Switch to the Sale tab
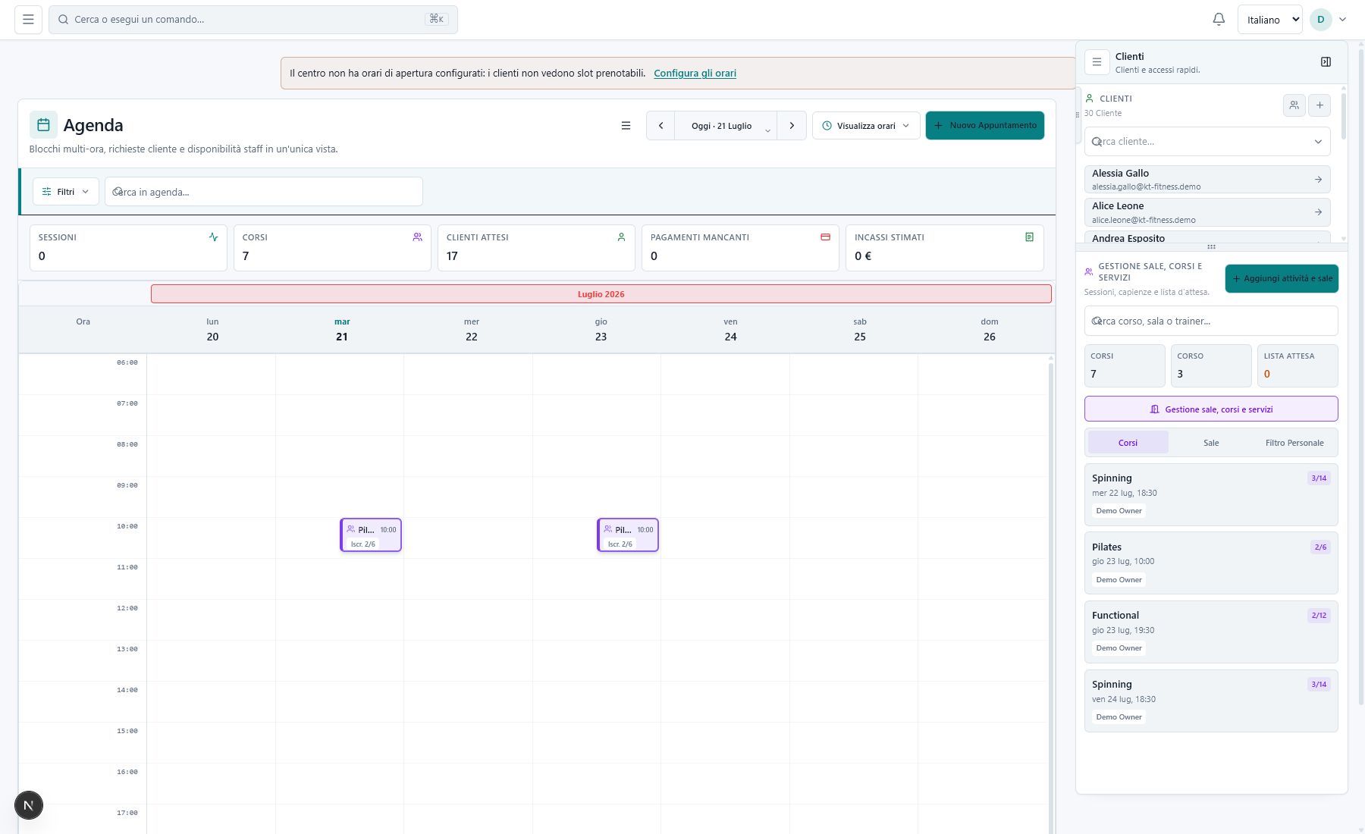The height and width of the screenshot is (834, 1365). click(1211, 443)
